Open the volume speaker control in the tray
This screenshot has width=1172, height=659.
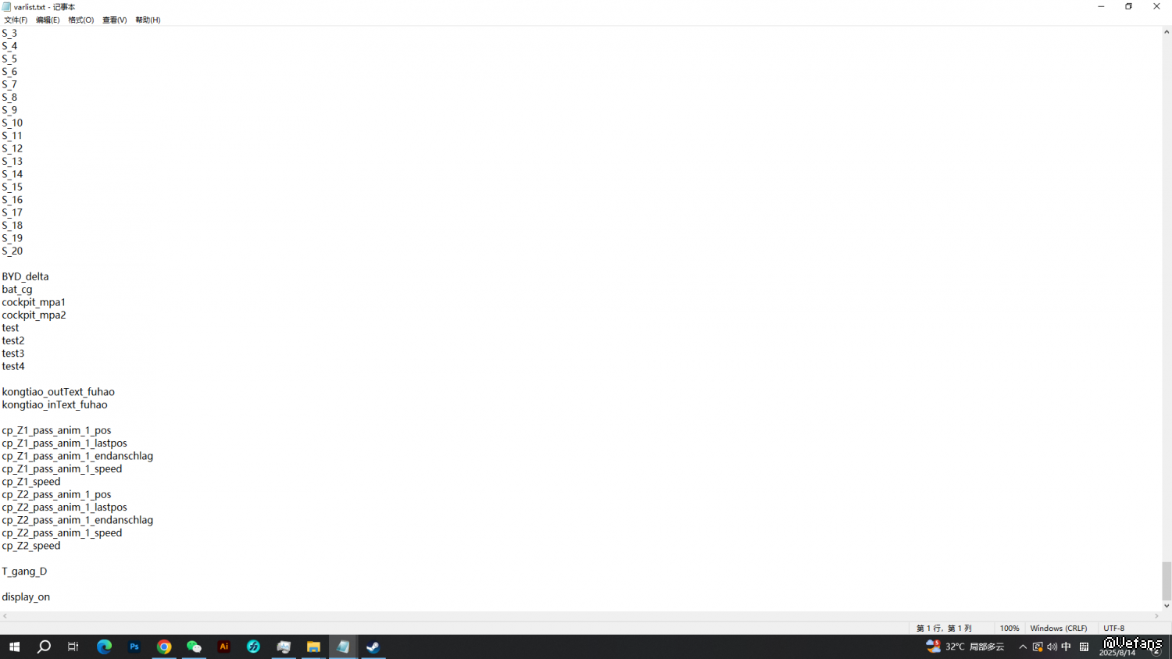click(x=1052, y=647)
